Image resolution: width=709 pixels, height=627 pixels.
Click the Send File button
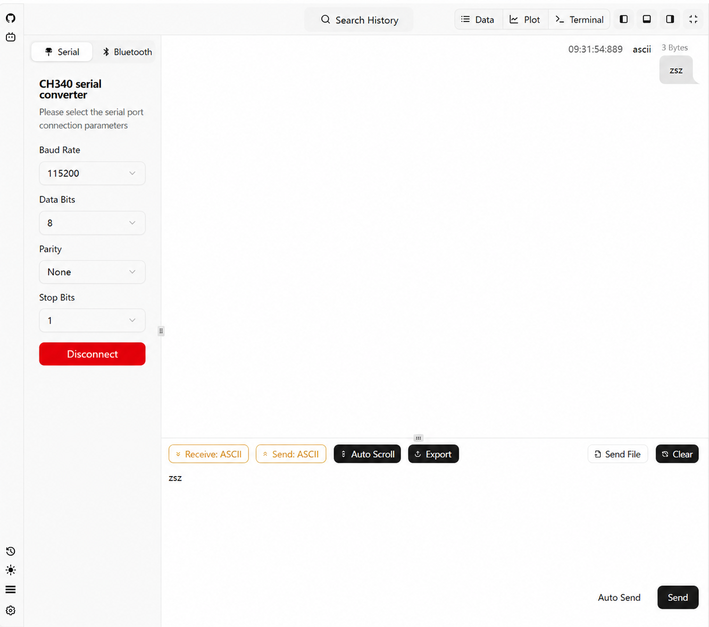[x=618, y=454]
